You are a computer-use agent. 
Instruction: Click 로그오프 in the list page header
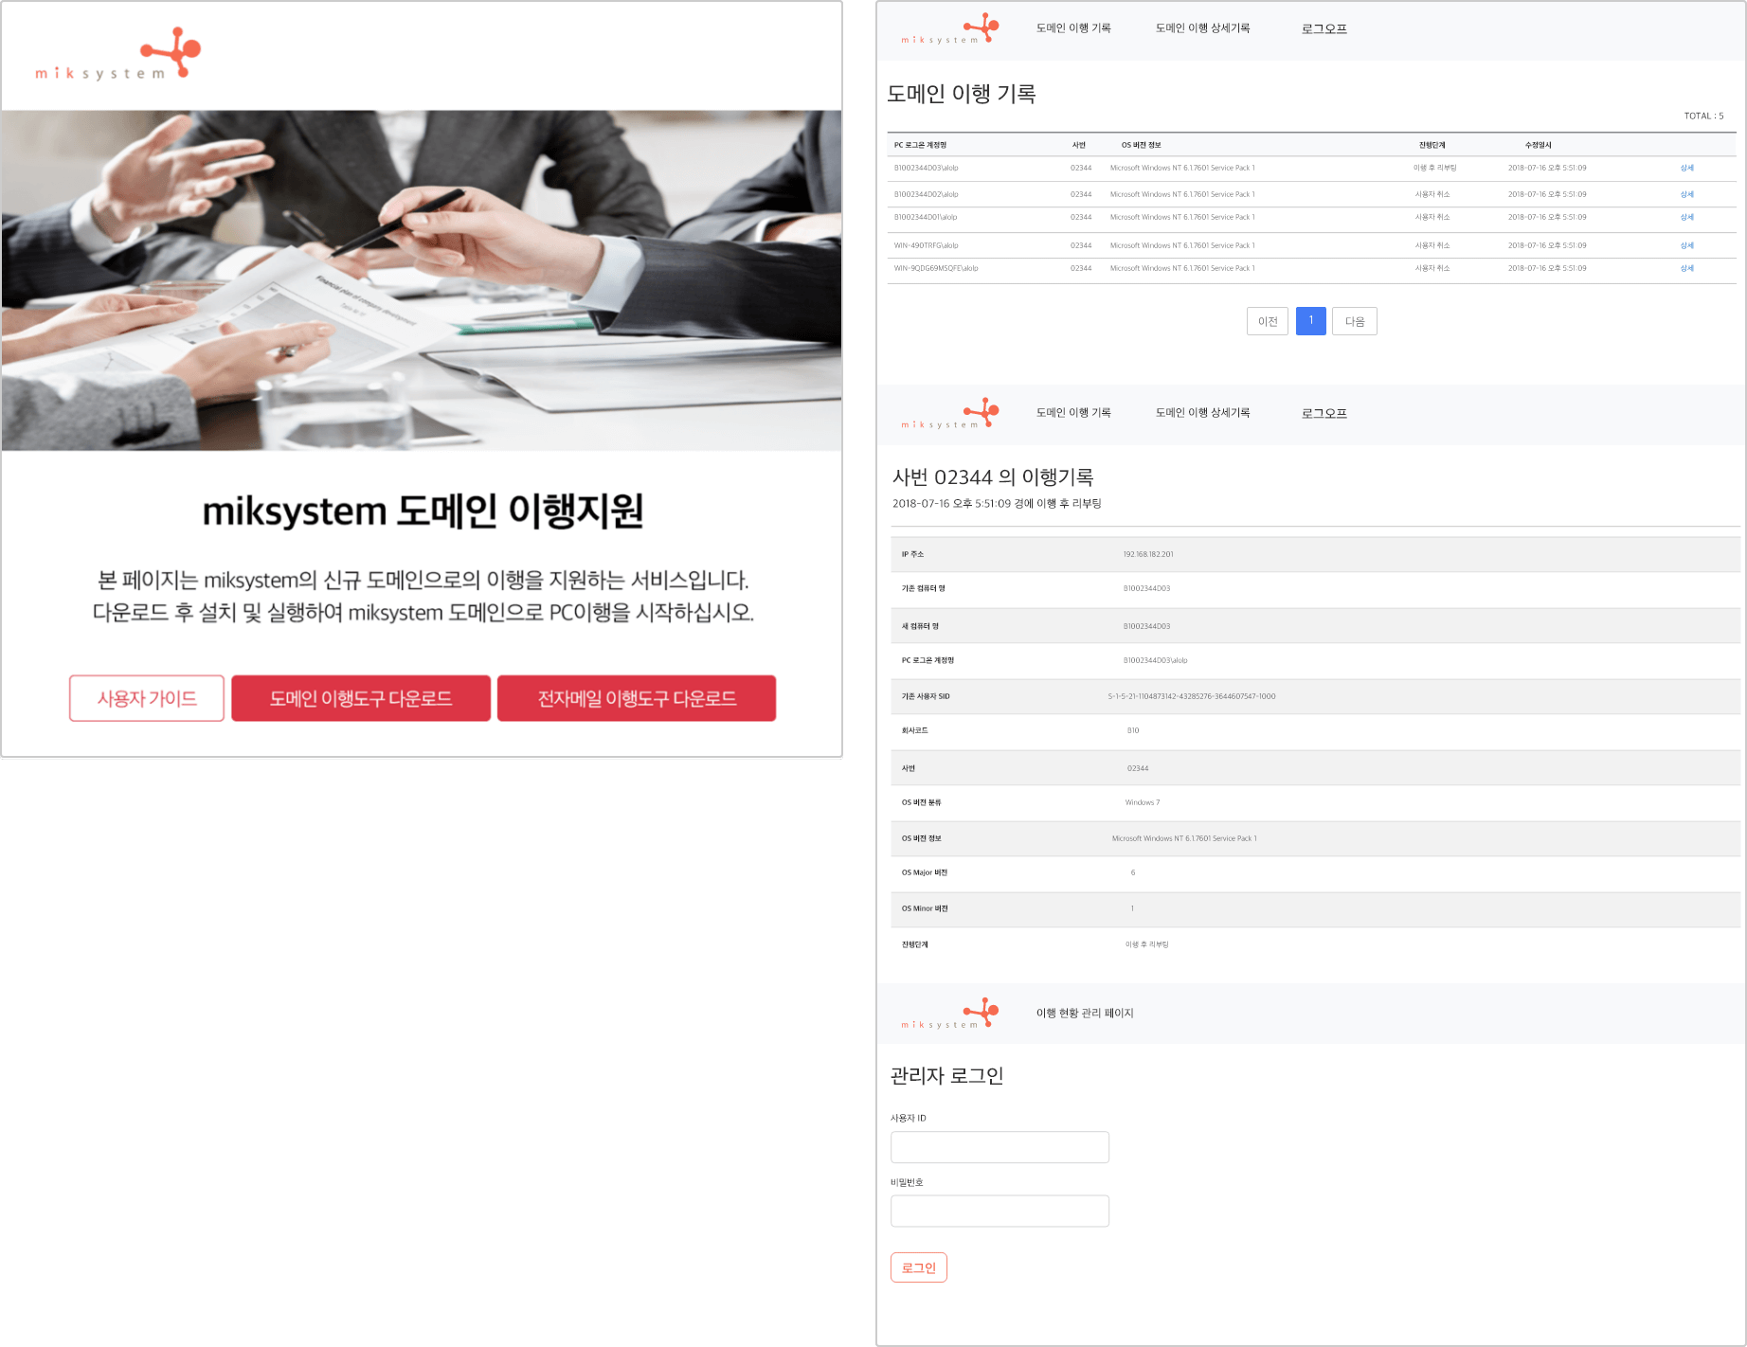(x=1324, y=29)
